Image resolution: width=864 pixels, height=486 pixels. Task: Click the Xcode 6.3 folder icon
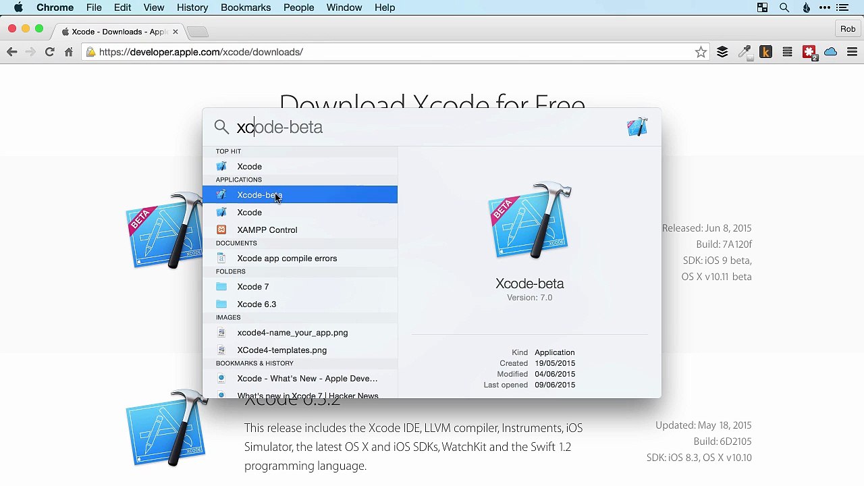[221, 304]
